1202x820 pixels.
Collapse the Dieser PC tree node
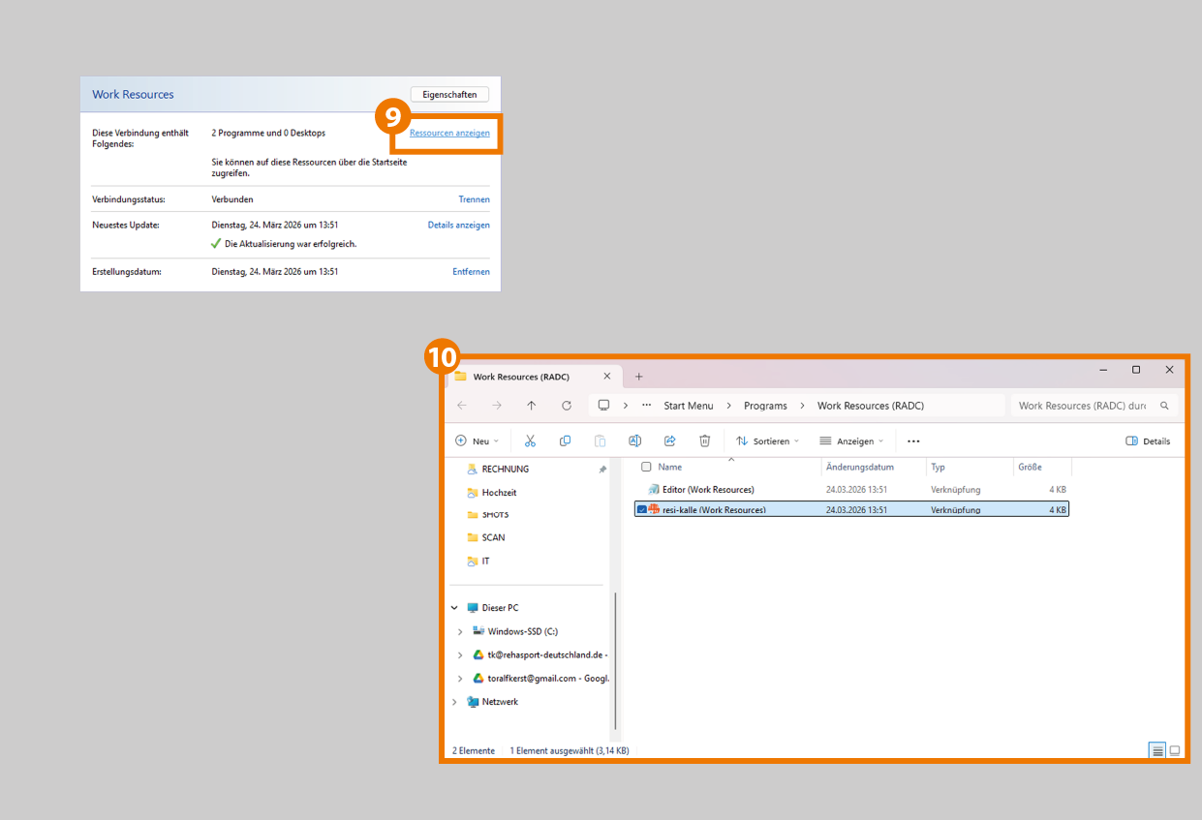coord(454,608)
